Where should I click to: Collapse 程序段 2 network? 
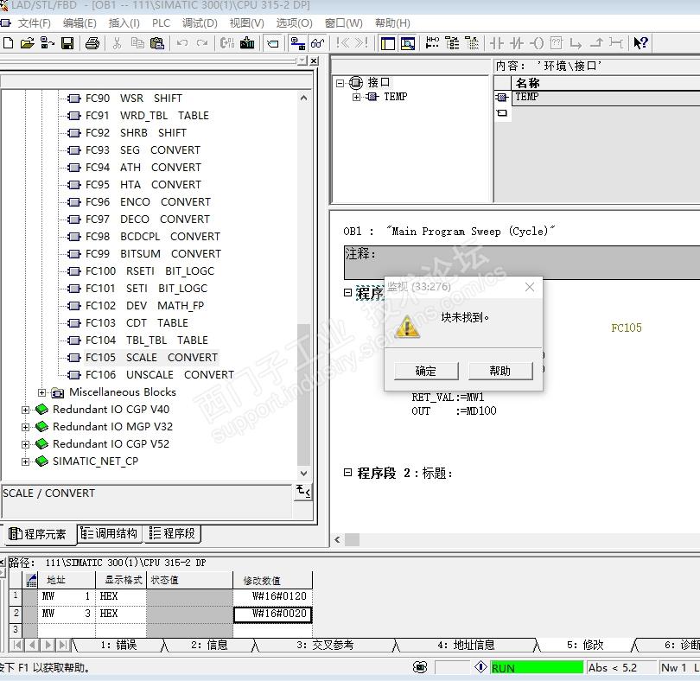[347, 473]
